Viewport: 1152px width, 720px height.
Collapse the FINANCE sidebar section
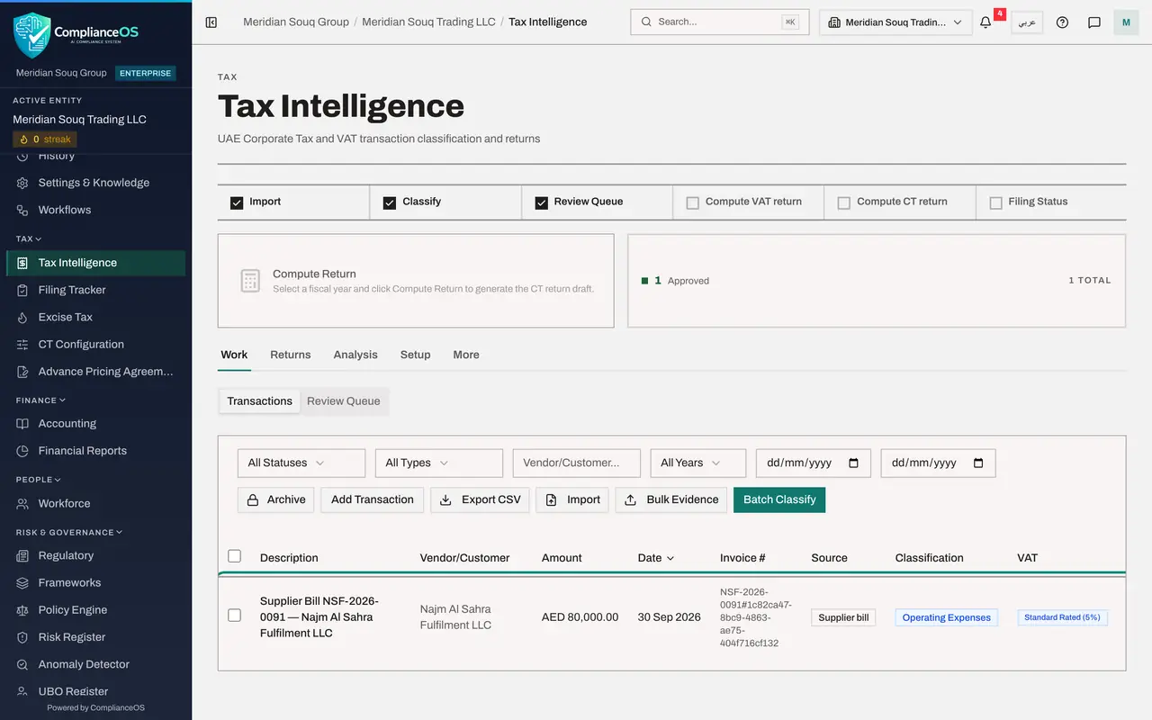pyautogui.click(x=40, y=400)
